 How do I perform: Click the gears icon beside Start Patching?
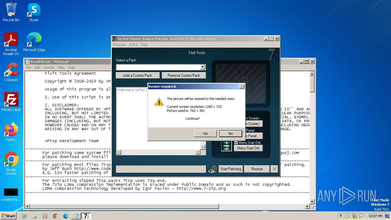213,169
